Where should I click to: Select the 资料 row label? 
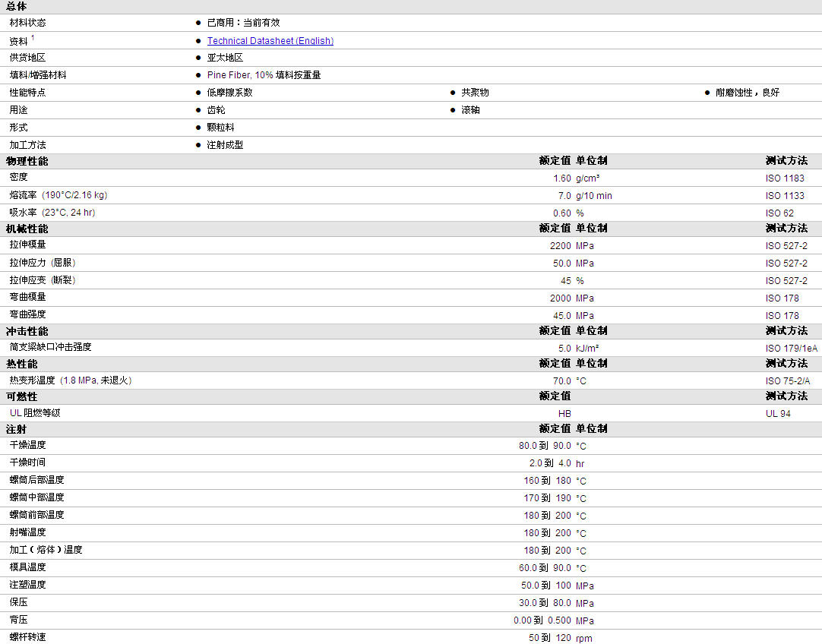[18, 41]
